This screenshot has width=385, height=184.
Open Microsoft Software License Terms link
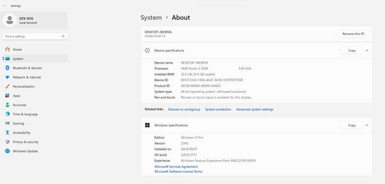tap(179, 172)
